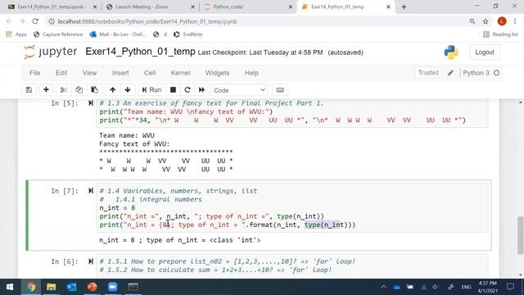Go back in browser history
Viewport: 524px width, 295px height.
click(9, 21)
